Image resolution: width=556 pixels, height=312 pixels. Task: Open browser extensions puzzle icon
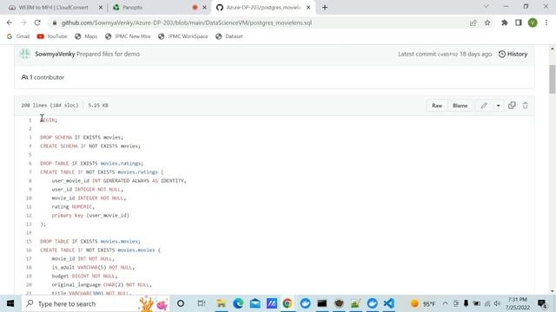504,23
